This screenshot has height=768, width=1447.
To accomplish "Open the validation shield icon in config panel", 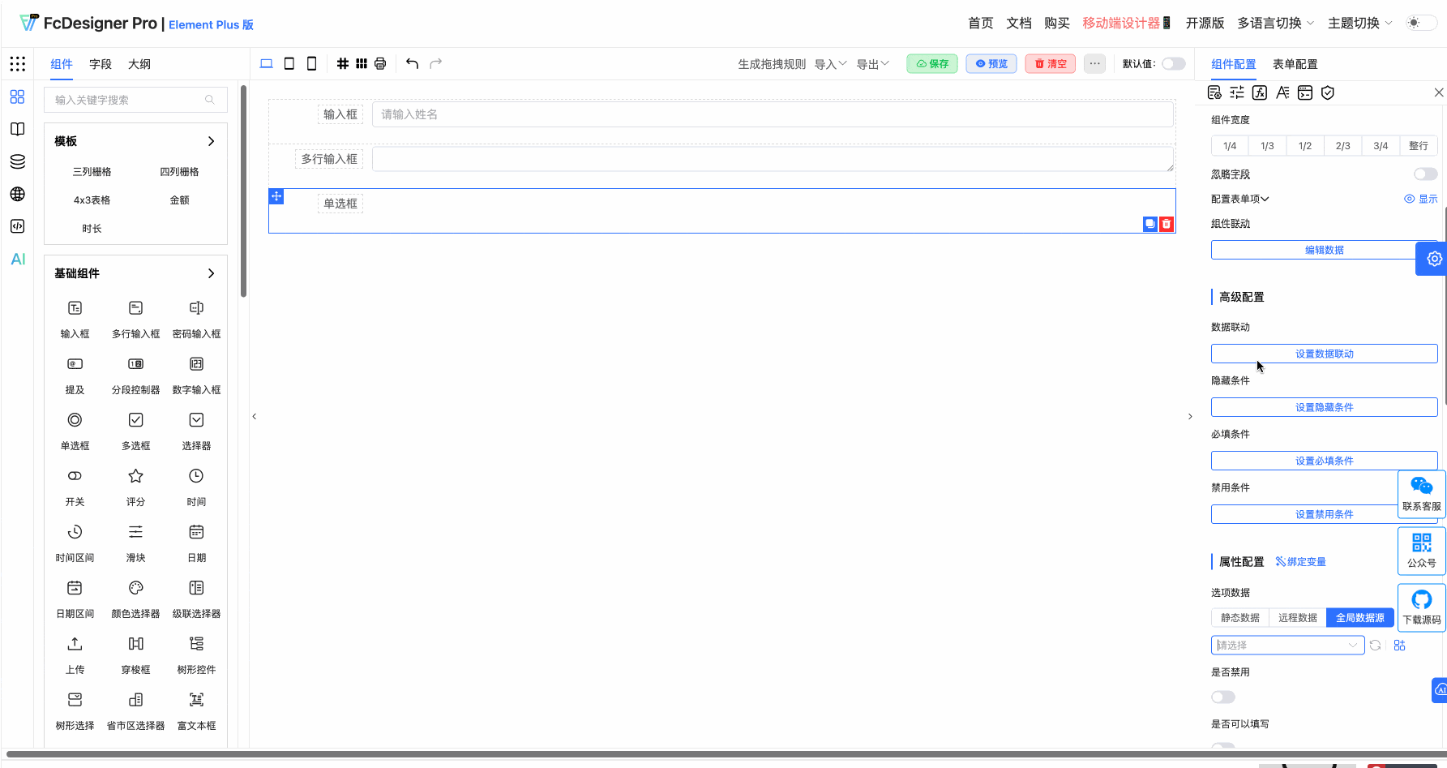I will click(x=1327, y=92).
